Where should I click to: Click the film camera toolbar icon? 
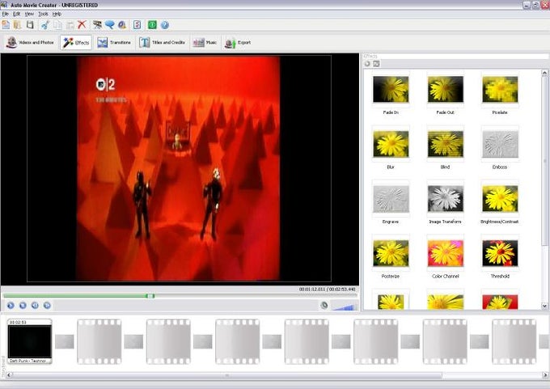click(x=97, y=24)
